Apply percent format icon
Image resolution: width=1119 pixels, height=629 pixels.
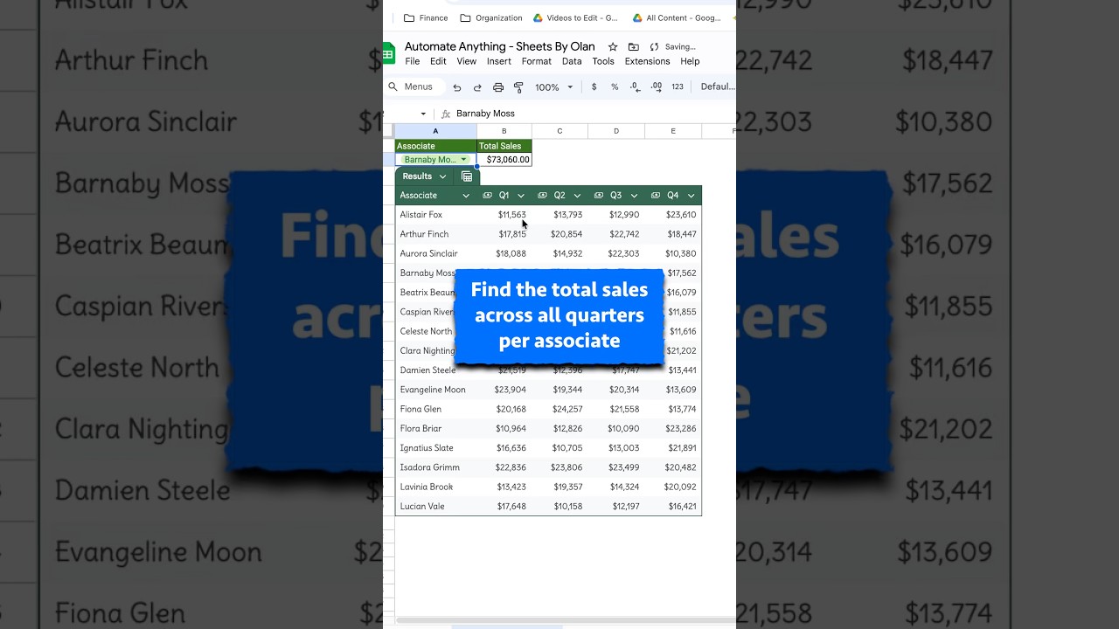coord(615,87)
